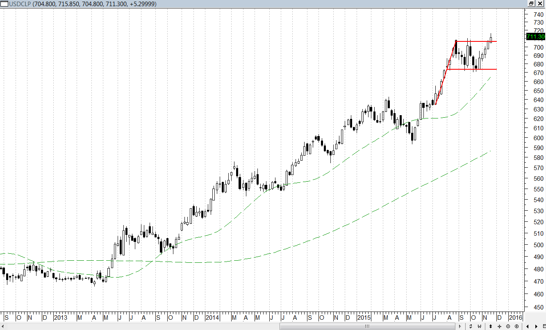Image resolution: width=546 pixels, height=330 pixels.
Task: Click the USDCLP title quote text
Action: pyautogui.click(x=83, y=4)
